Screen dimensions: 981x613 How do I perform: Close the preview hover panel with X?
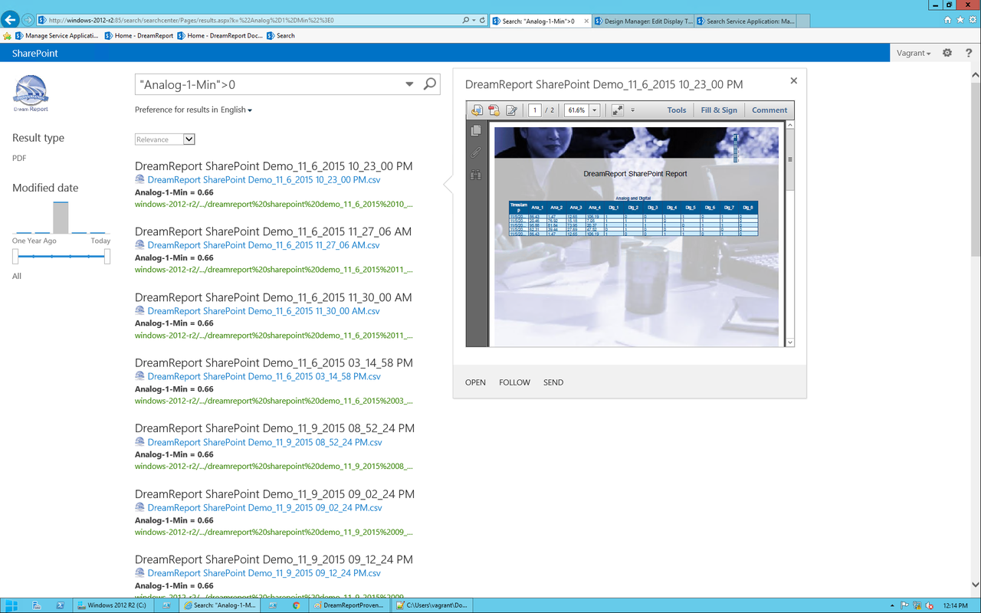pos(794,80)
